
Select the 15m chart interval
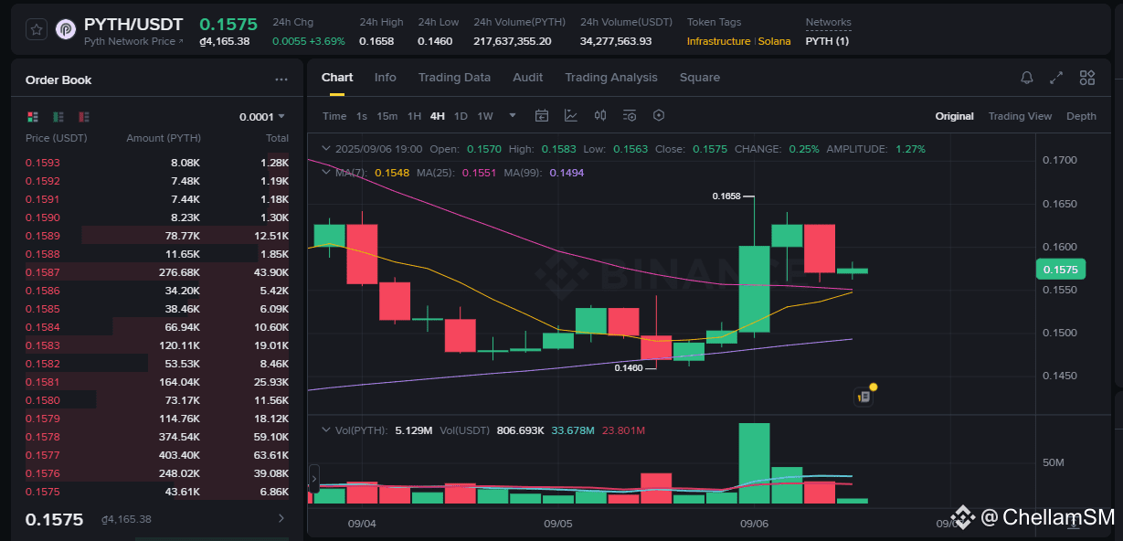coord(387,116)
